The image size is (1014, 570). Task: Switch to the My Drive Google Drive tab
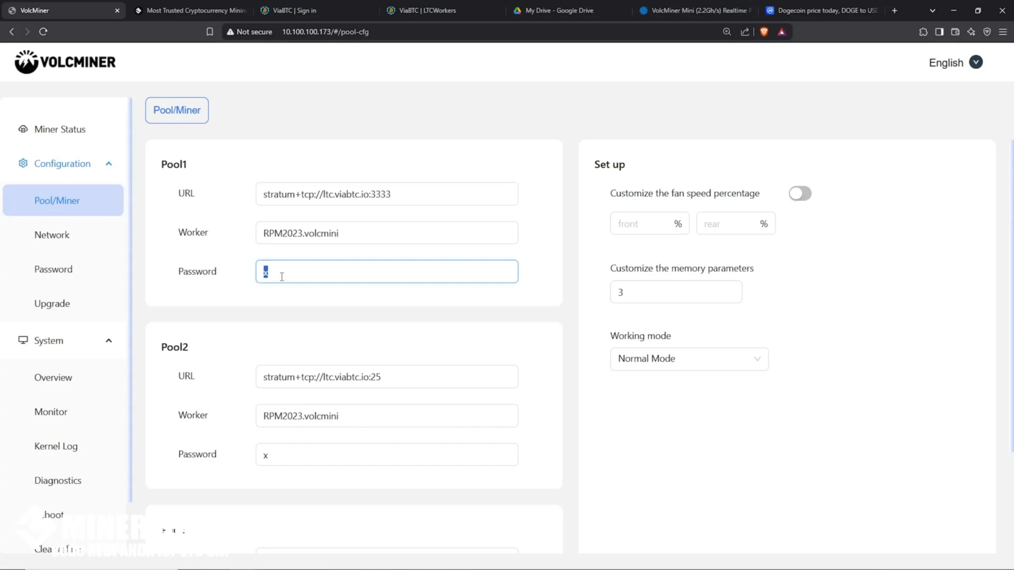(569, 11)
